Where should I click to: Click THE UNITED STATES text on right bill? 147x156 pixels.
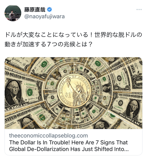130,96
